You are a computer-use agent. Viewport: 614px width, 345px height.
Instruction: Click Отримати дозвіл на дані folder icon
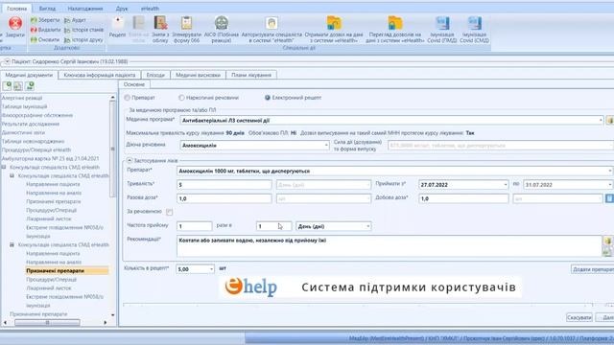pyautogui.click(x=334, y=23)
